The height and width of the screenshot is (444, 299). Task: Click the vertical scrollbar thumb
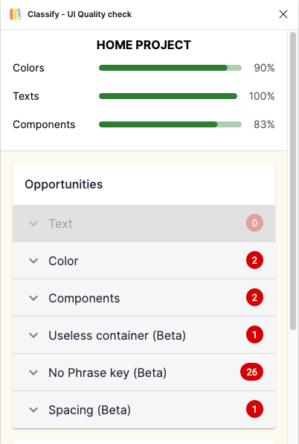click(x=293, y=181)
